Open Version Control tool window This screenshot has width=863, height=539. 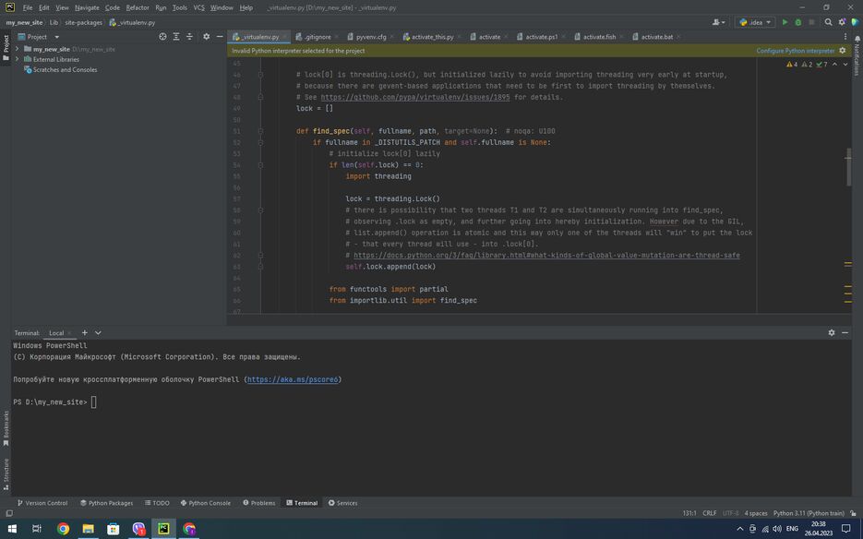pos(42,503)
